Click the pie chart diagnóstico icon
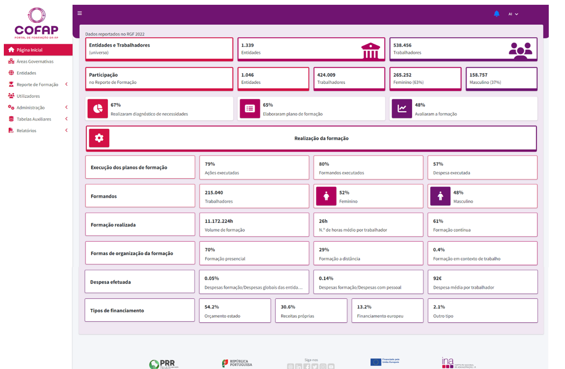 pos(97,109)
